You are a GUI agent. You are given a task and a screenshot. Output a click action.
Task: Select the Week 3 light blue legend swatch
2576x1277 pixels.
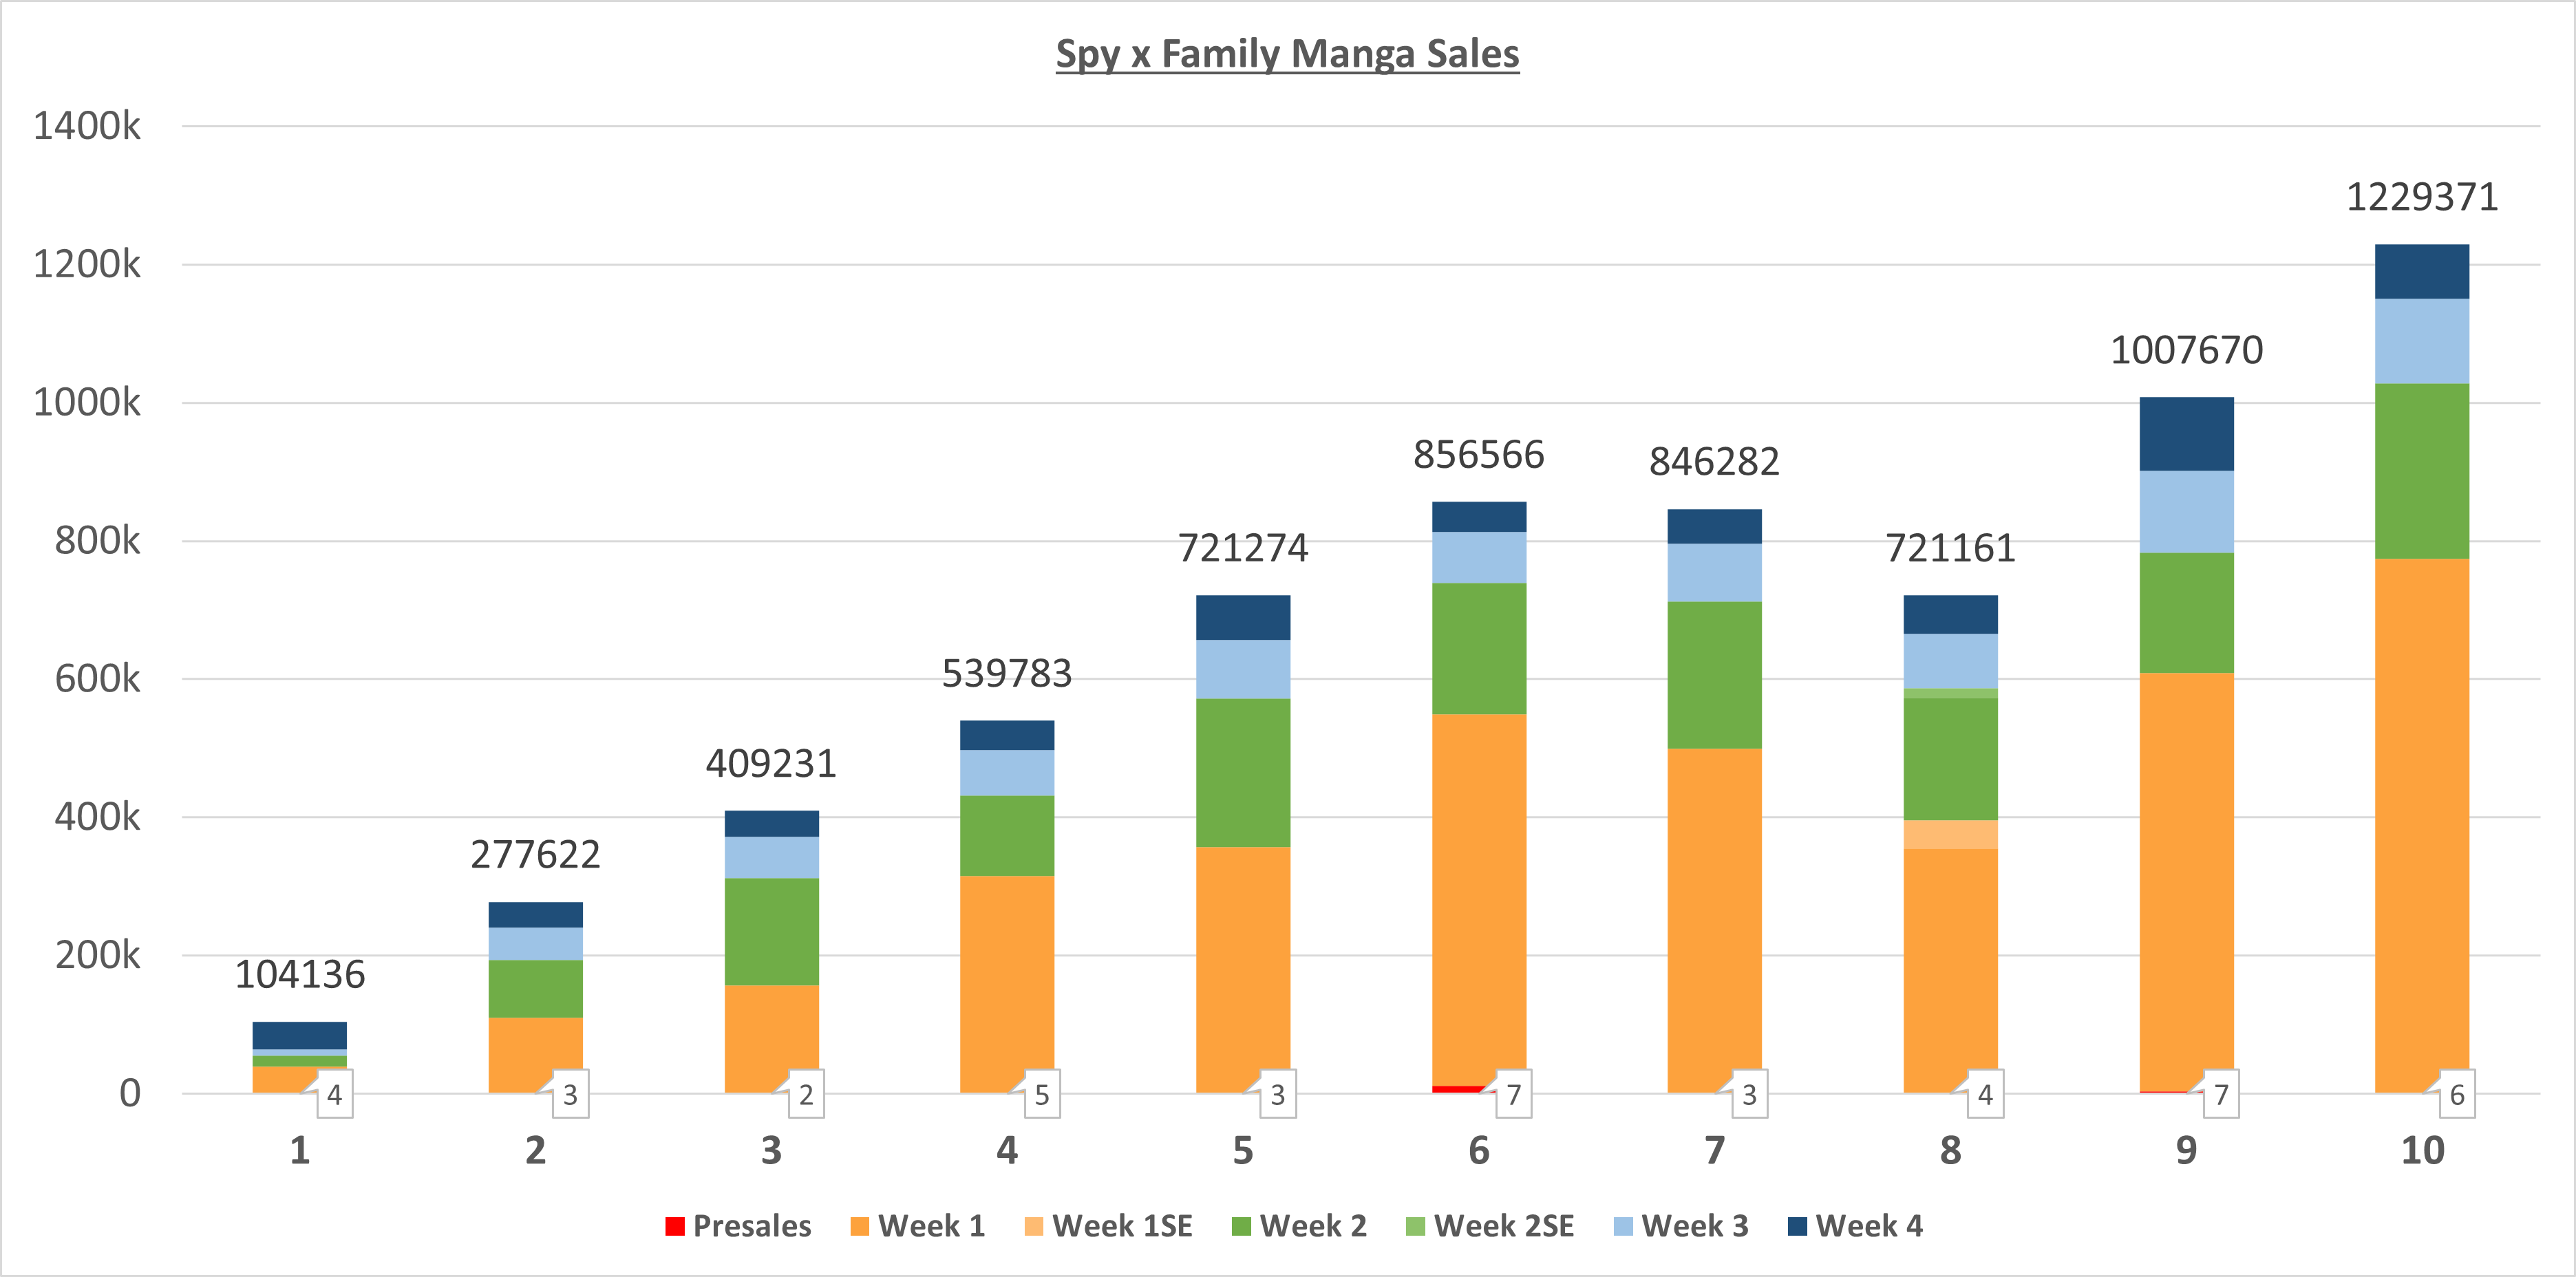(1623, 1226)
